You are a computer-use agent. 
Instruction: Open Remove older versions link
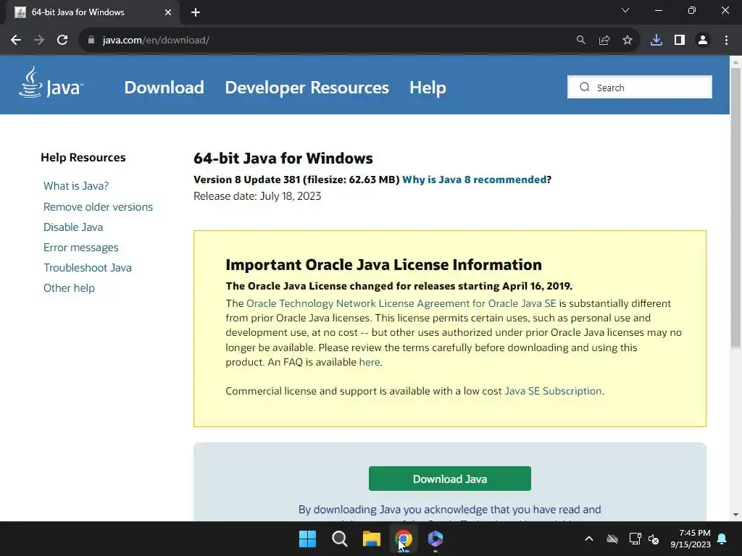click(x=98, y=206)
